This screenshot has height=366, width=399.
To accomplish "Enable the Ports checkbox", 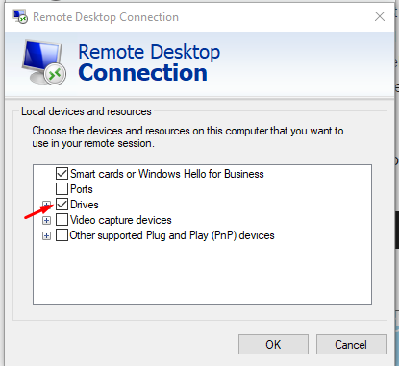I will (x=62, y=189).
